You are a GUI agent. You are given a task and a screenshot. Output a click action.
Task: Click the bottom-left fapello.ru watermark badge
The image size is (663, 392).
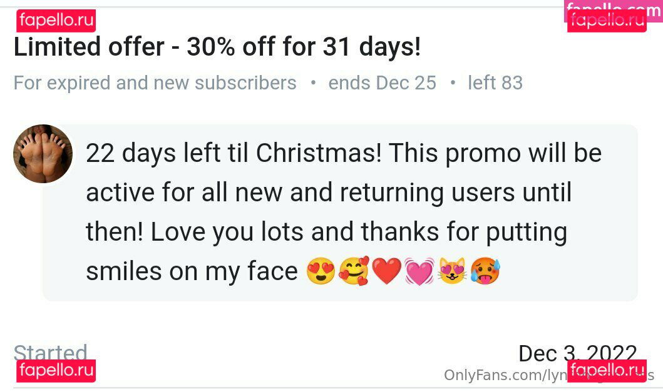(x=56, y=371)
